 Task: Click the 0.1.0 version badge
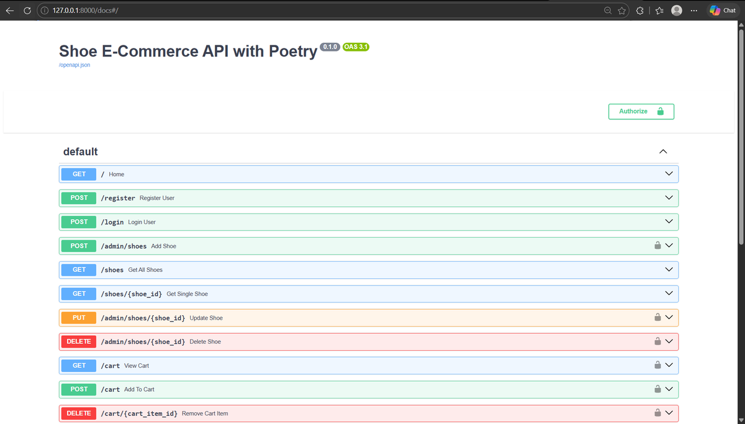tap(330, 47)
